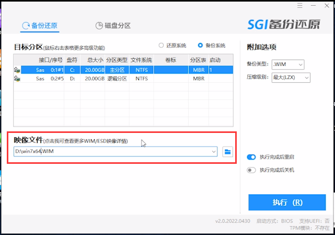Open the hamburger menu icon in title bar

point(300,6)
